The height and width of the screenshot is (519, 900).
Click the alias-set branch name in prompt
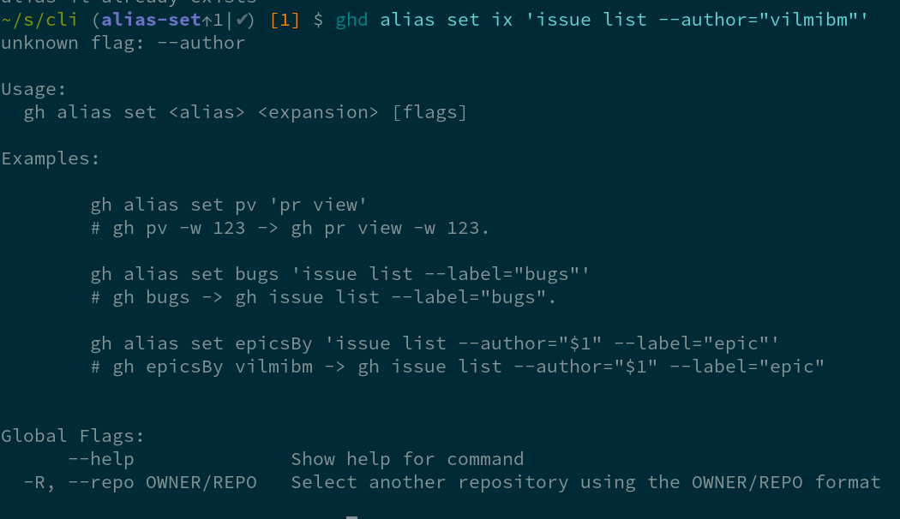pos(151,20)
